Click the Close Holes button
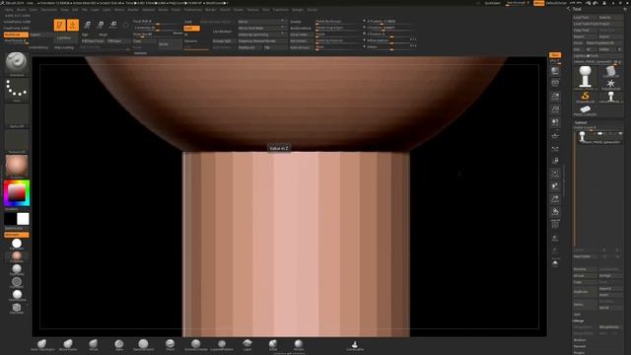Image resolution: width=631 pixels, height=355 pixels. (x=301, y=35)
